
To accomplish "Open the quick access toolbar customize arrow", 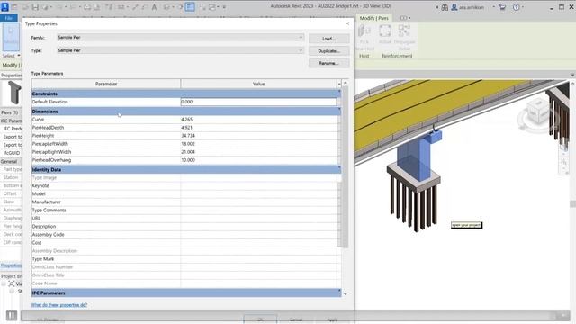I will 224,7.
